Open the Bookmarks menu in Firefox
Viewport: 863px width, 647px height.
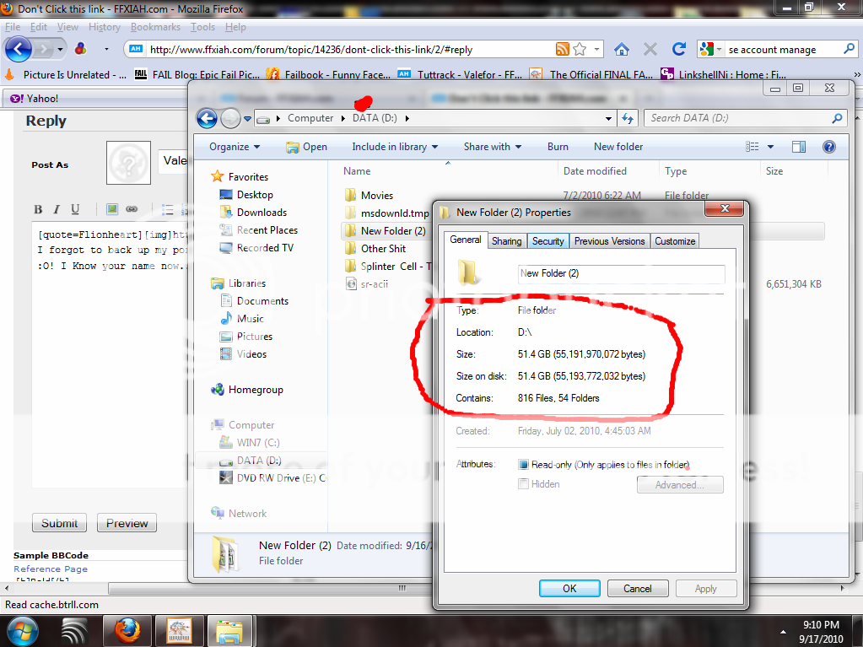click(x=155, y=27)
